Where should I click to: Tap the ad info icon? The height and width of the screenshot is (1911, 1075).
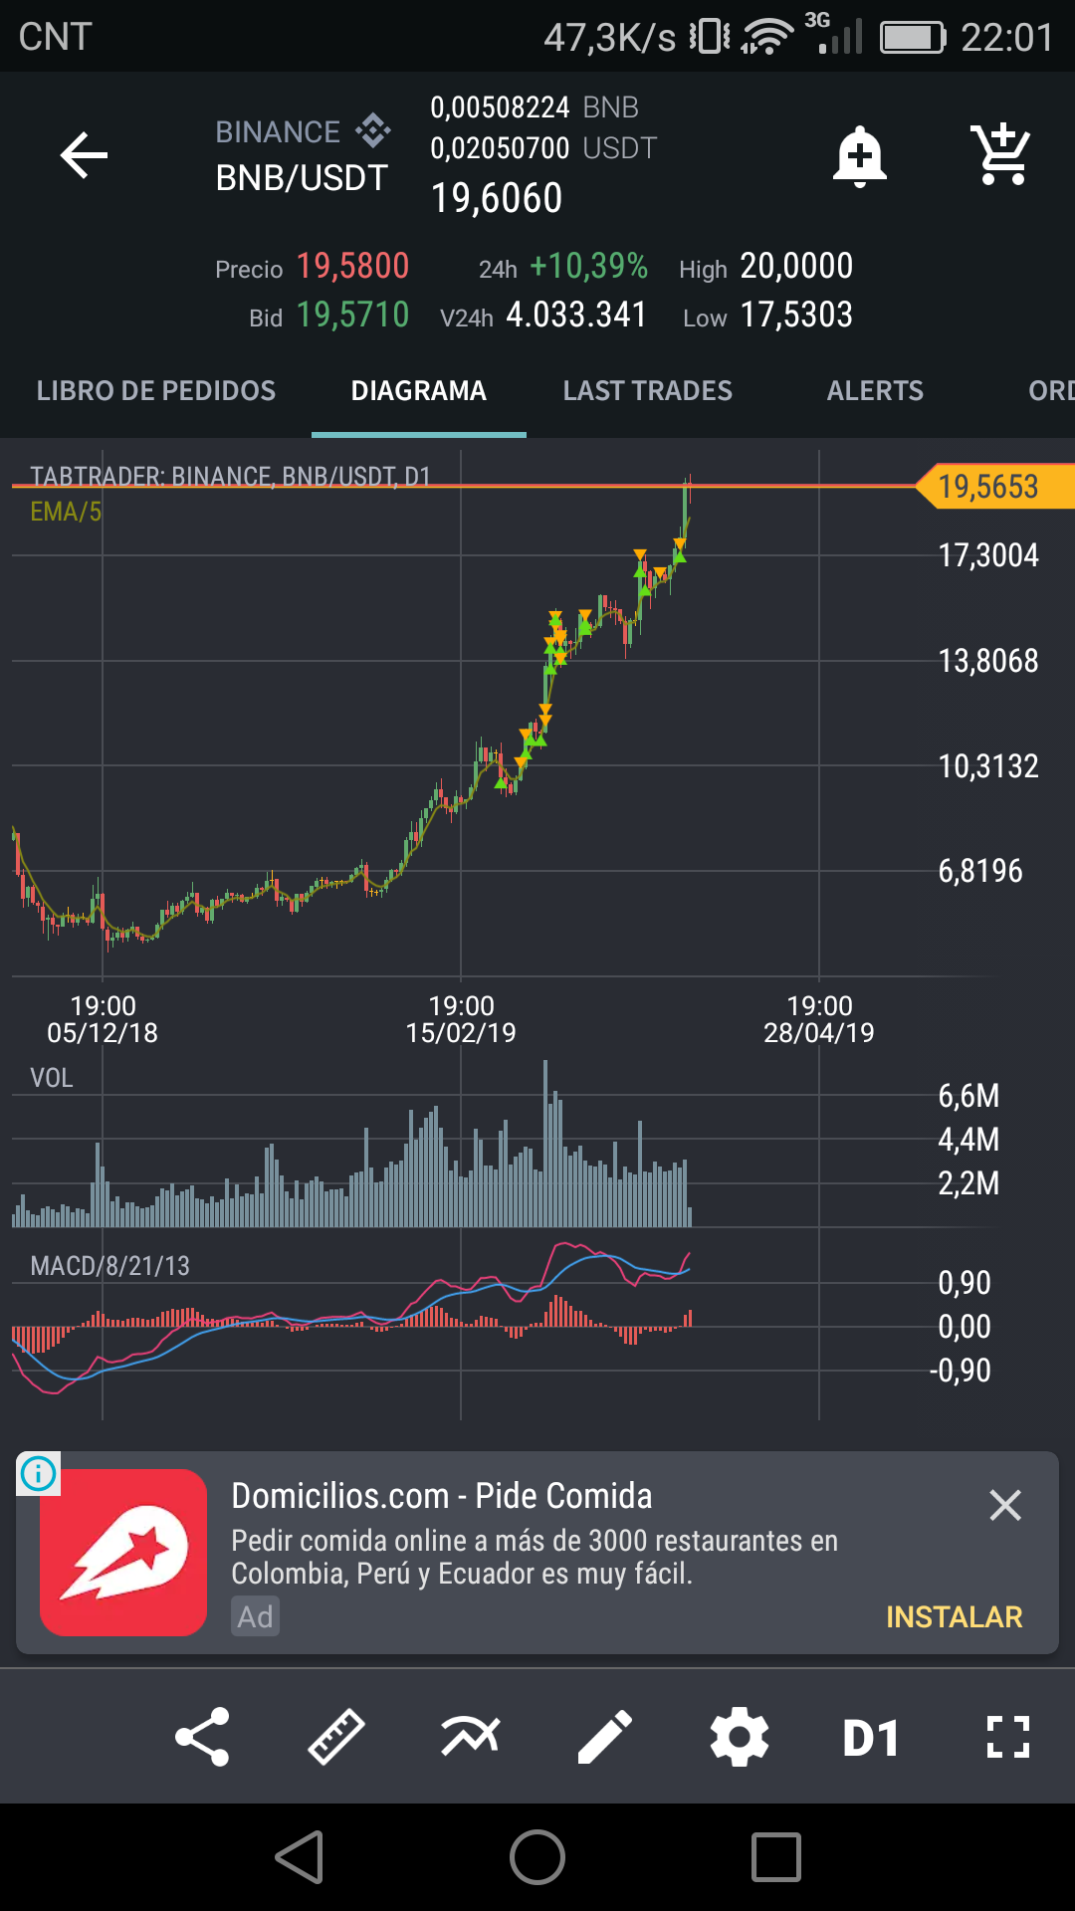pyautogui.click(x=39, y=1473)
